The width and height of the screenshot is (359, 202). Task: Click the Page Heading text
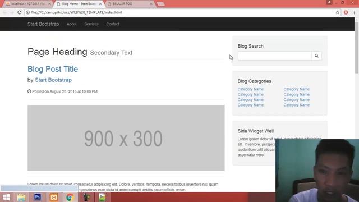click(57, 52)
